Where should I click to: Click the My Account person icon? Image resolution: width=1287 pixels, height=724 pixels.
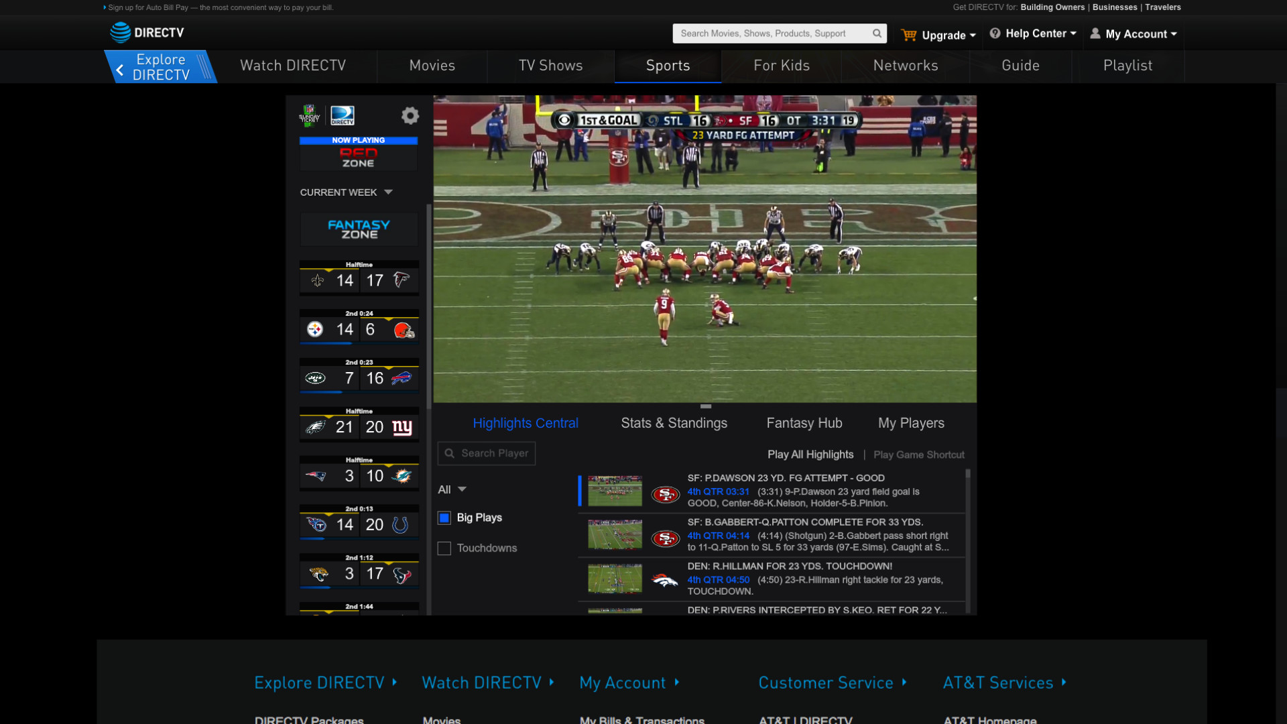pyautogui.click(x=1095, y=34)
